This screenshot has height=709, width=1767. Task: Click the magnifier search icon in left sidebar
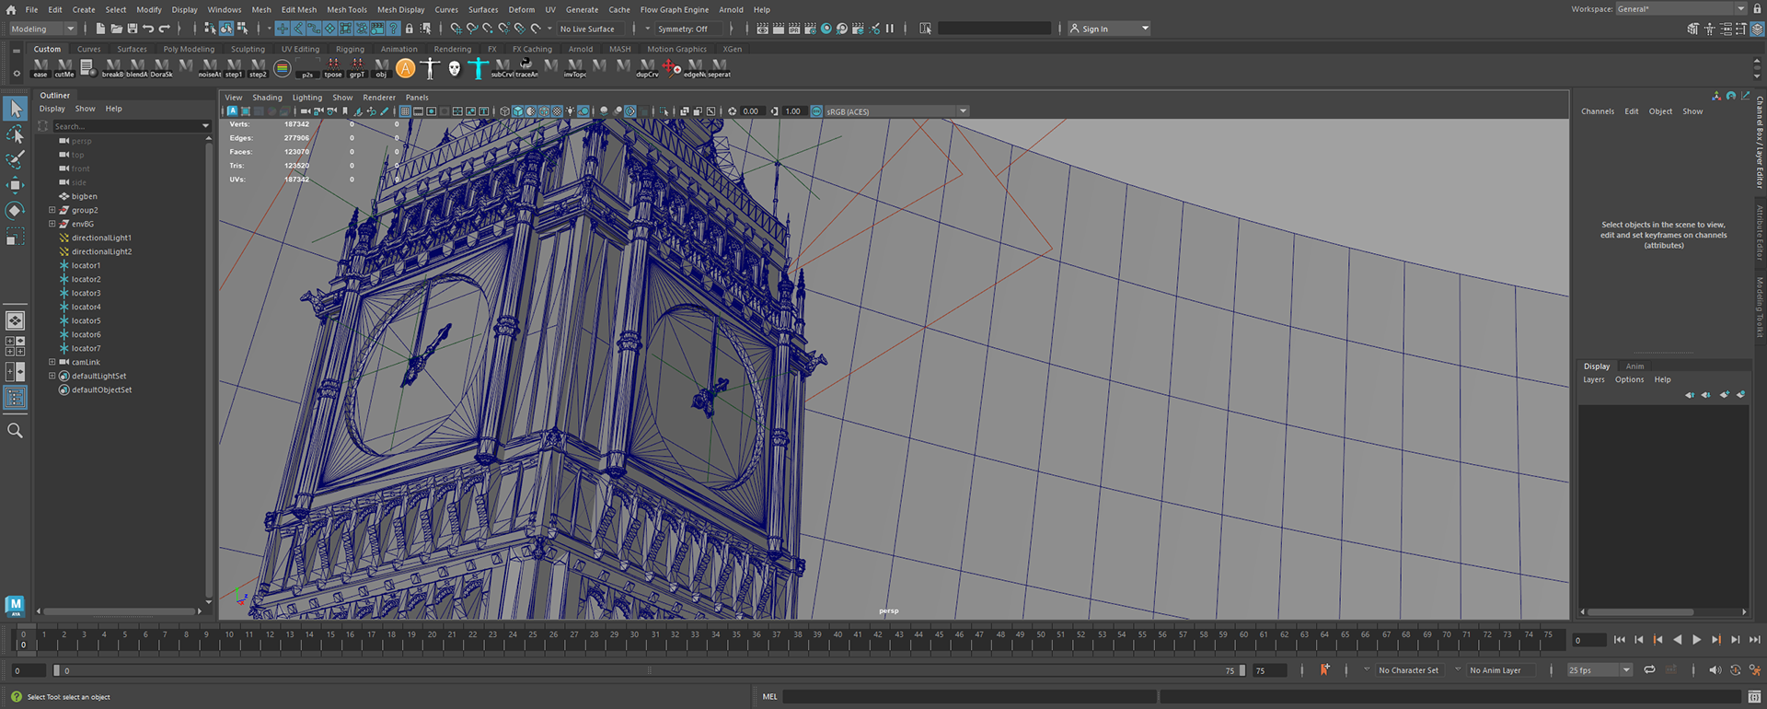(15, 430)
